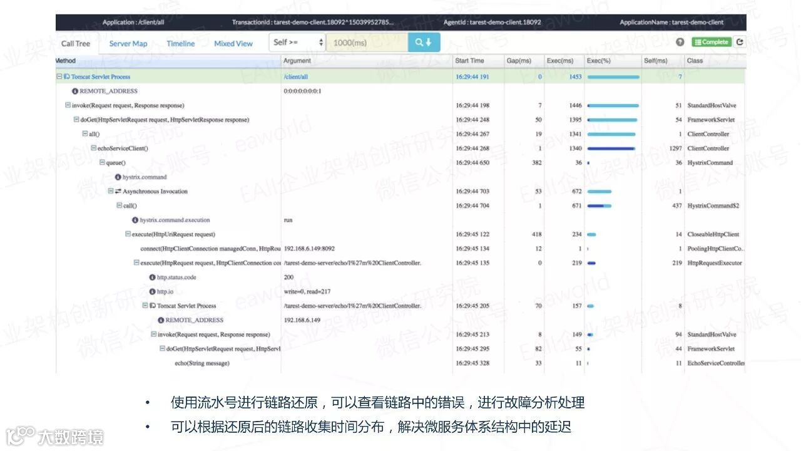Collapse the Asynchronous Invocation node
This screenshot has width=801, height=451.
tap(111, 191)
